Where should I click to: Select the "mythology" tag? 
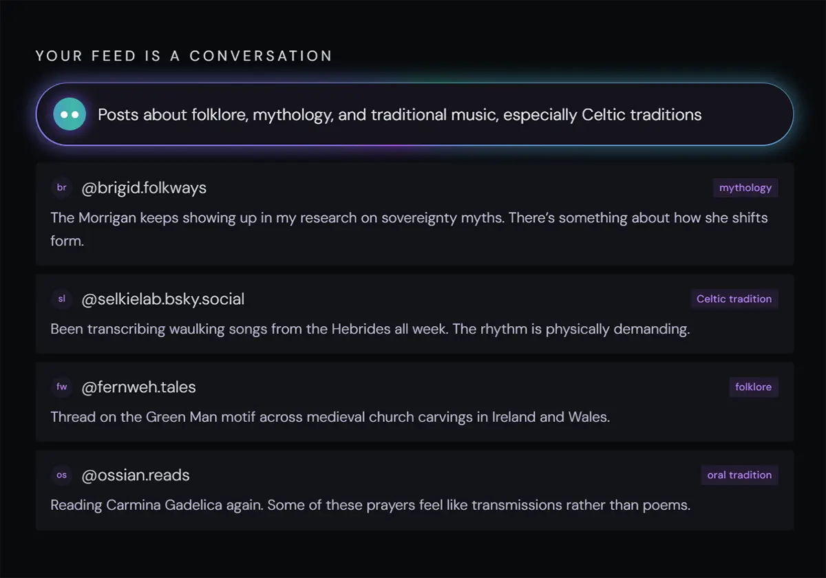[745, 188]
